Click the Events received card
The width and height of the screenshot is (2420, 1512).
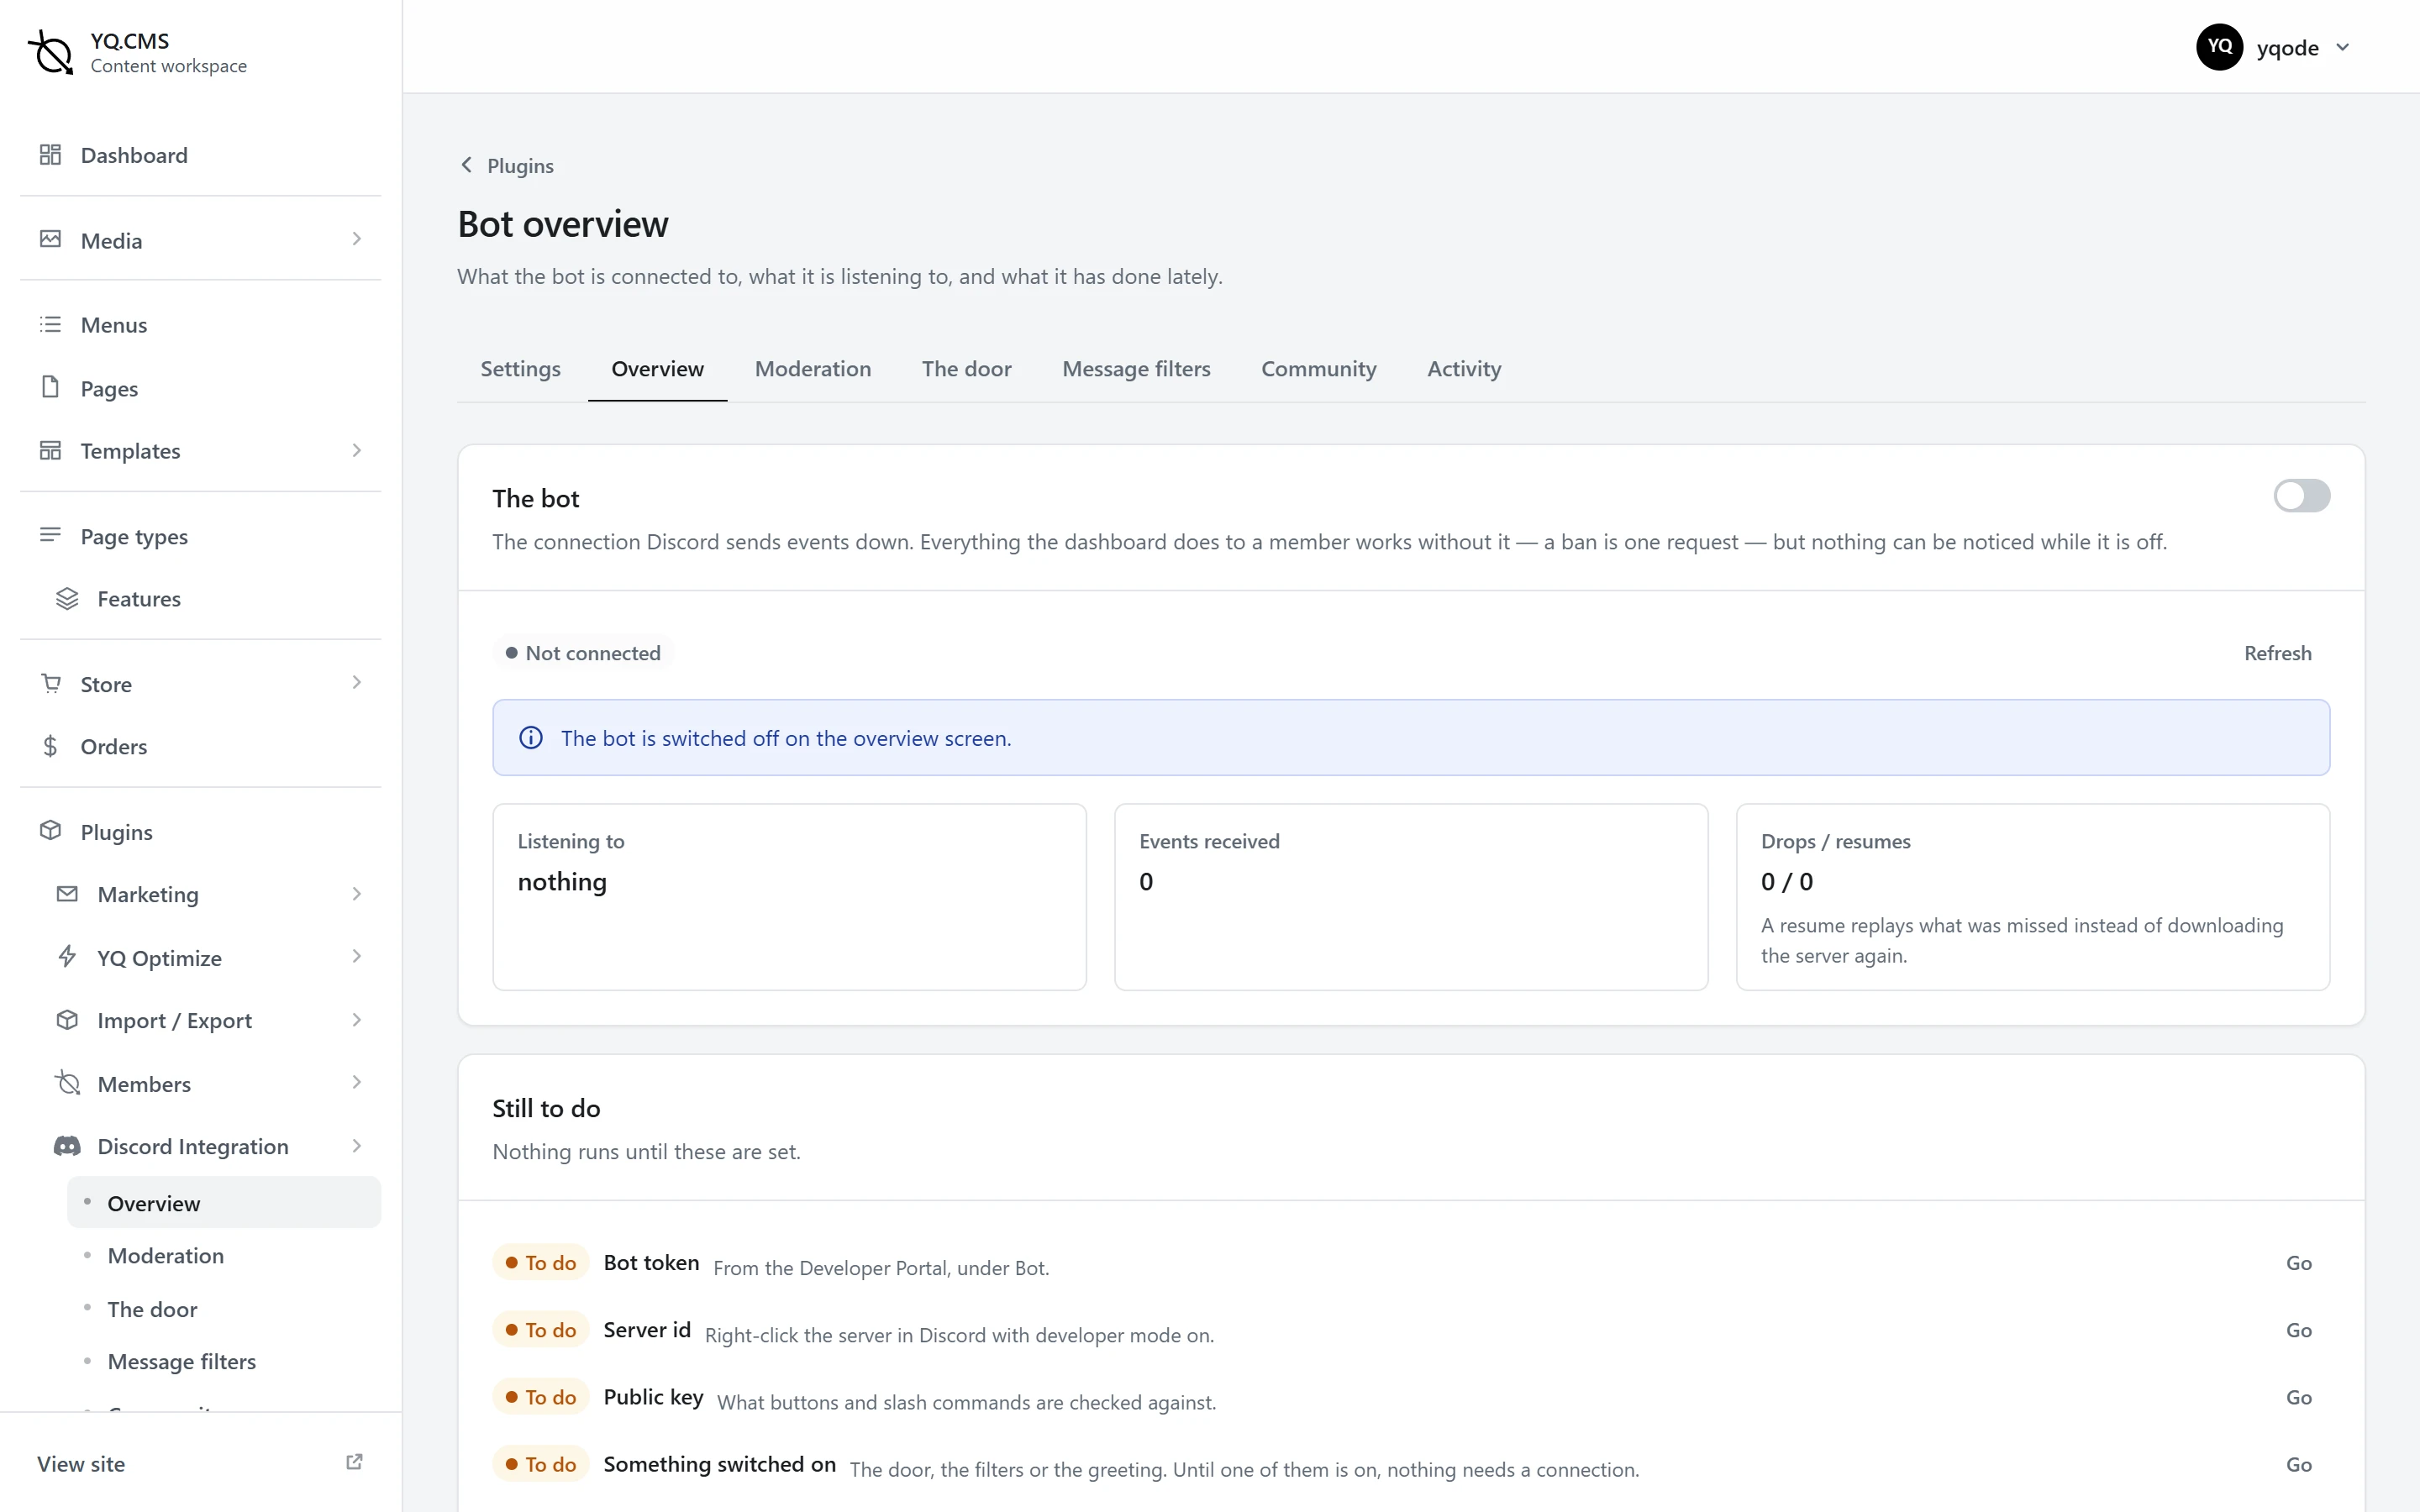click(x=1411, y=897)
